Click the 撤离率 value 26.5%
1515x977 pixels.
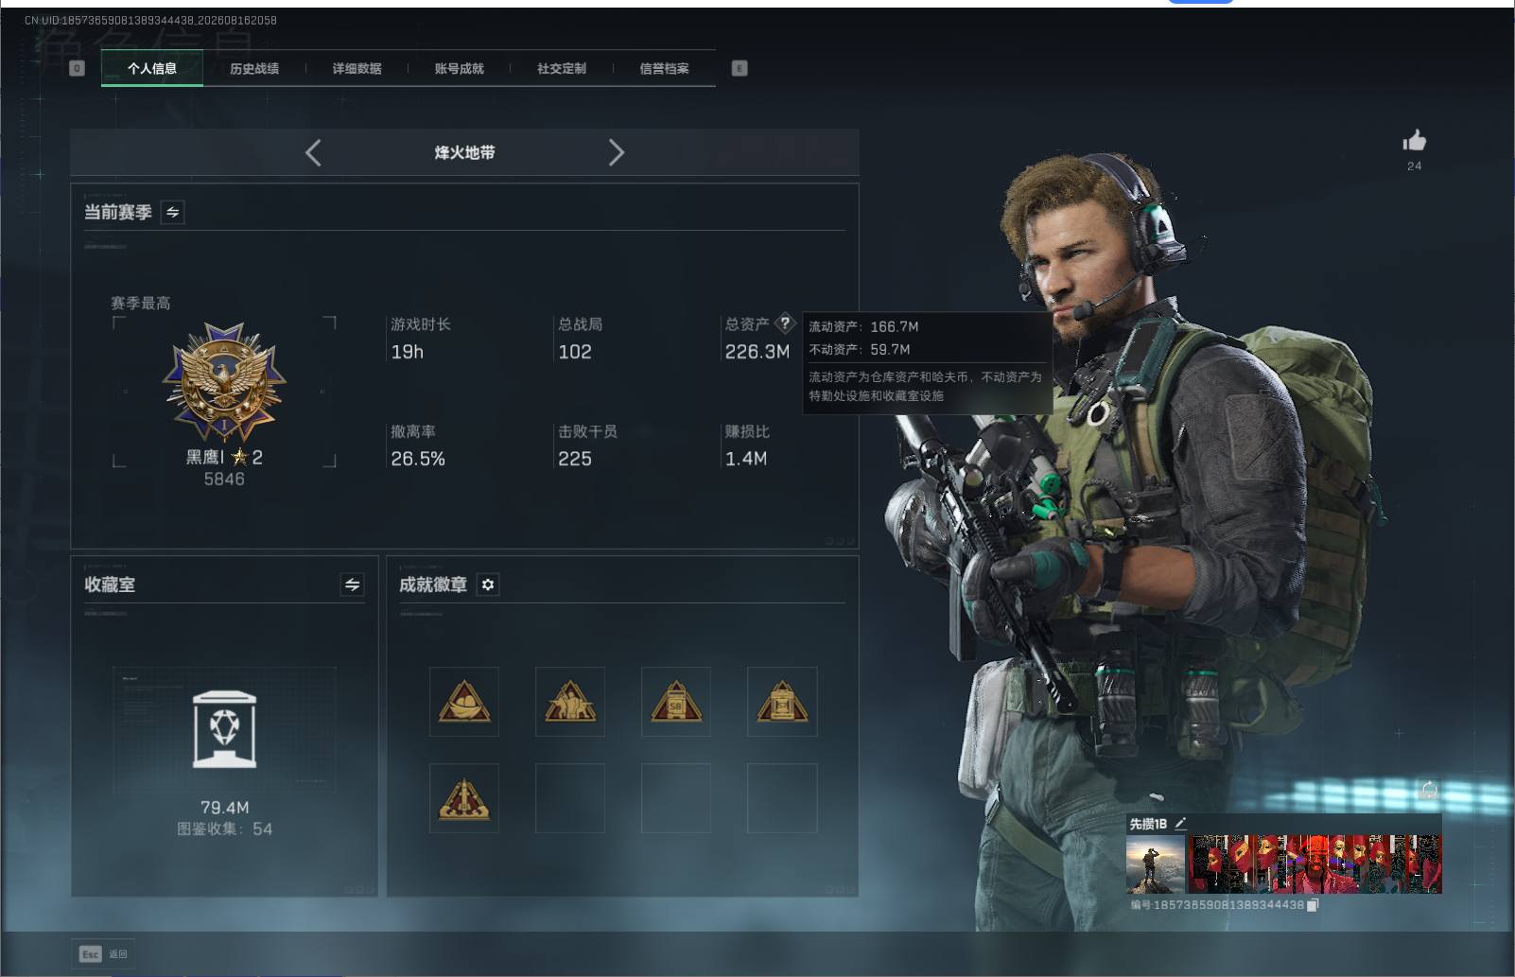tap(418, 459)
